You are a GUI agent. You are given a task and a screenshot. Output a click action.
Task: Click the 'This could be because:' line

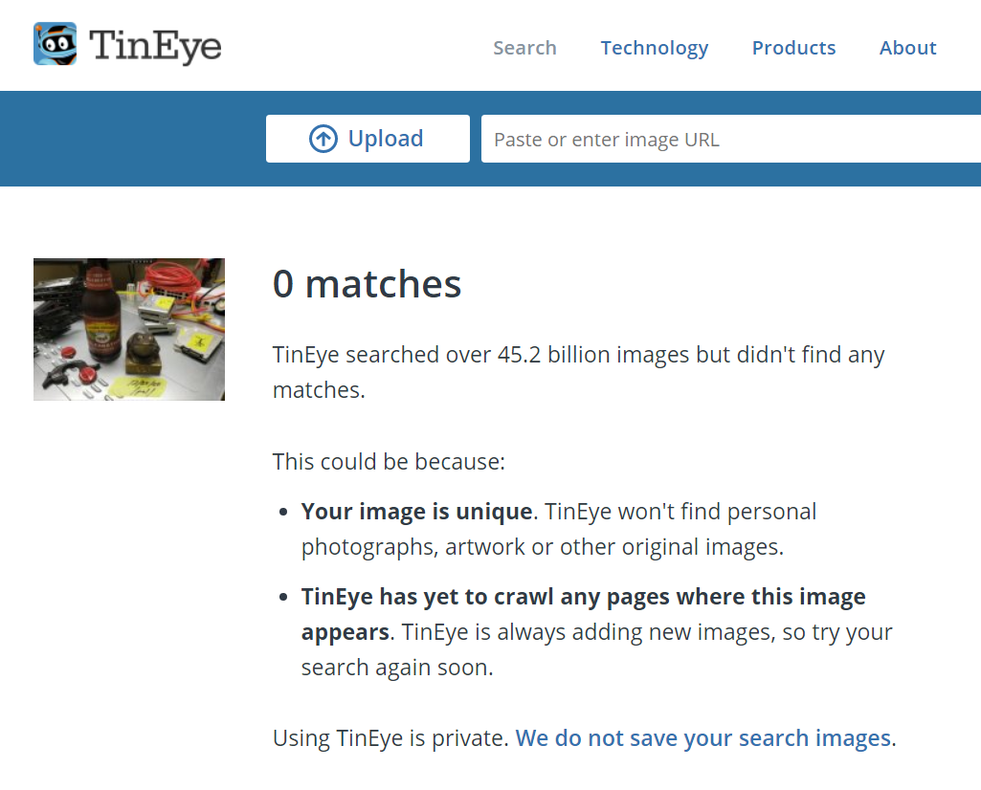(389, 462)
